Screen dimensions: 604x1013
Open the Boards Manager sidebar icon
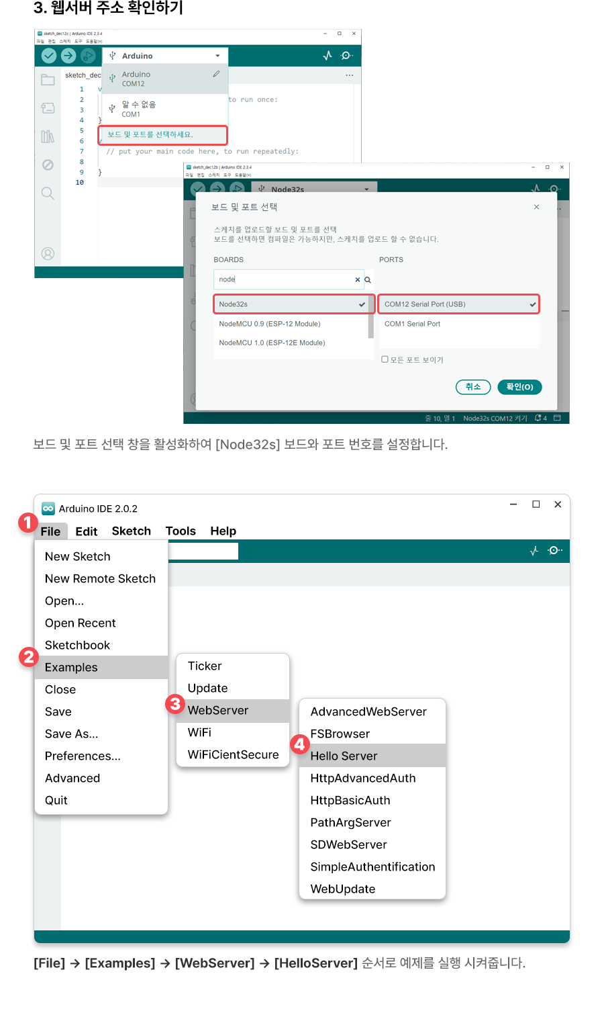point(48,108)
